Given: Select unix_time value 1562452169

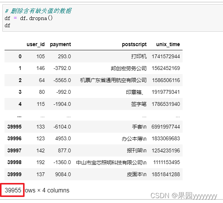Looking at the screenshot, I should (166, 68).
